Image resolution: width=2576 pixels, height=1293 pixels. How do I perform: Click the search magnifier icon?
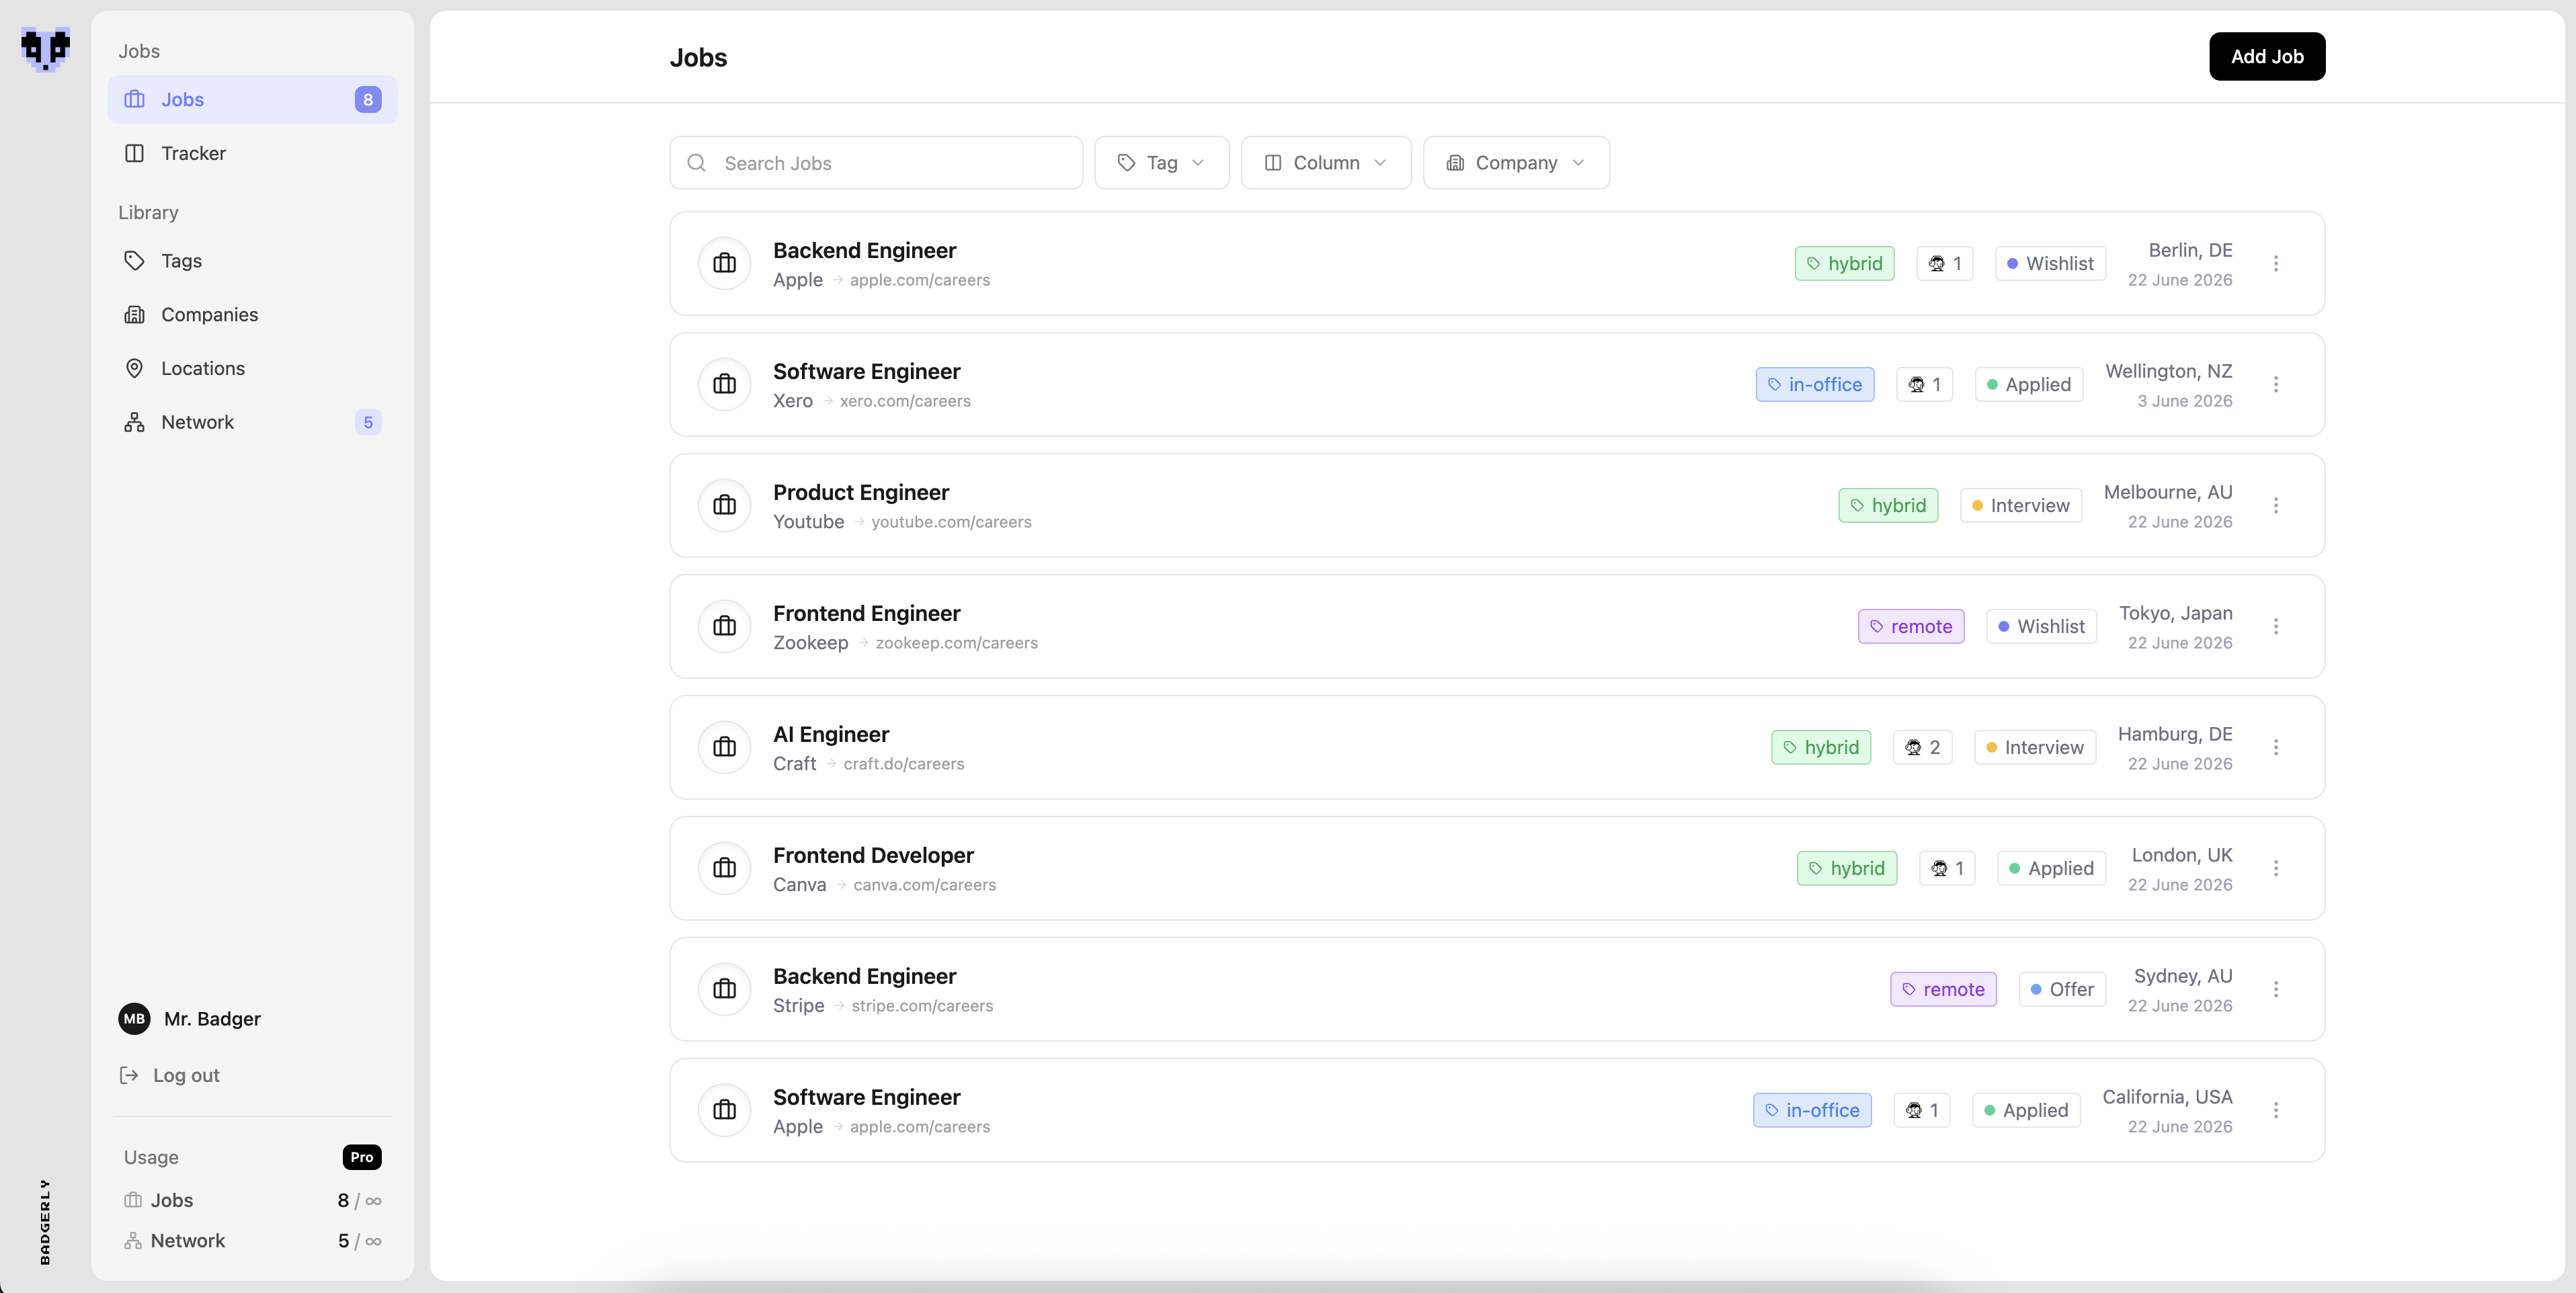coord(697,163)
